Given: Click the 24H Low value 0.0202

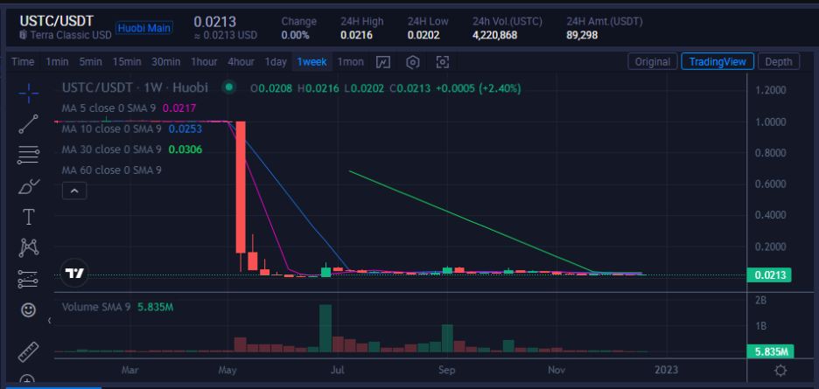Looking at the screenshot, I should [423, 35].
